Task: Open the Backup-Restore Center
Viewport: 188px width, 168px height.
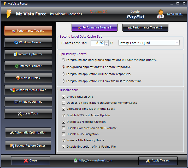Action: point(28,146)
